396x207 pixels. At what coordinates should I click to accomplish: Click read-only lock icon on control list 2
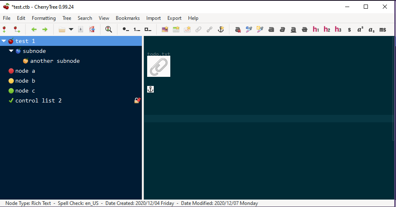tap(137, 100)
